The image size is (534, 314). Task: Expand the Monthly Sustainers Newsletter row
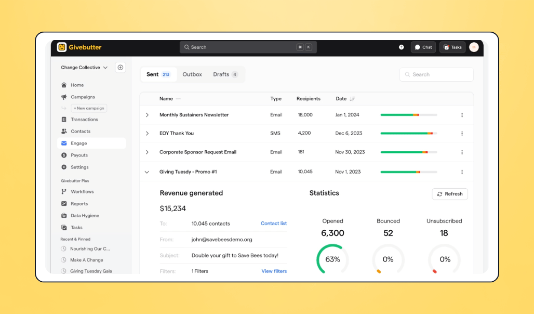pos(146,114)
